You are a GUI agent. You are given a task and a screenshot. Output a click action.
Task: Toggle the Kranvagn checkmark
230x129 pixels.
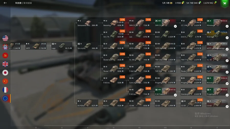coord(227,38)
